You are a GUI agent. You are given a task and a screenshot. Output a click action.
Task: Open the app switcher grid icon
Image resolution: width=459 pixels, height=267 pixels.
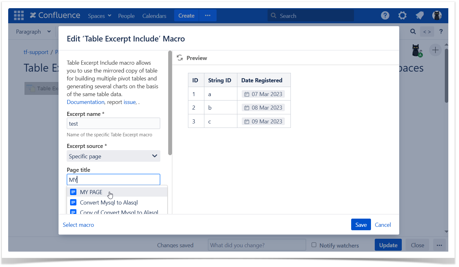click(19, 15)
